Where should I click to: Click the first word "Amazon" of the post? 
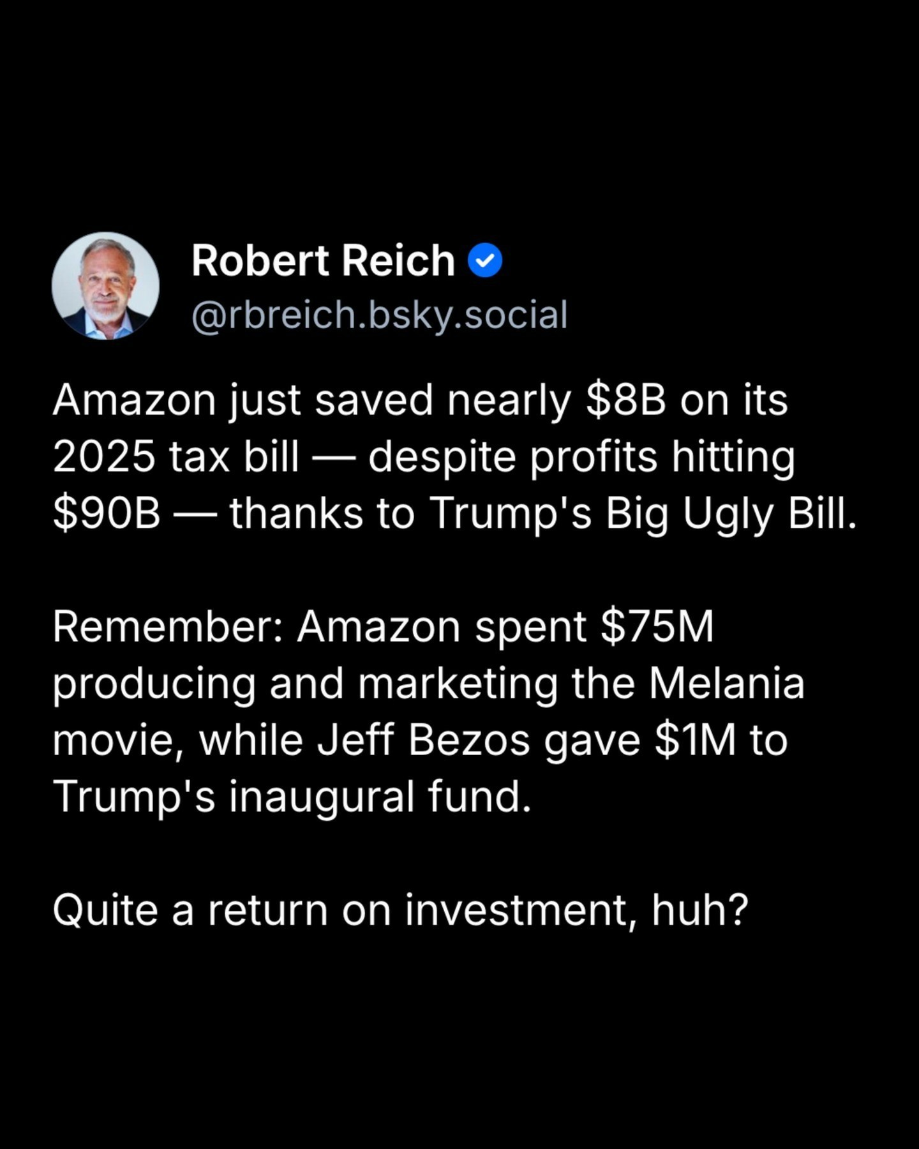tap(134, 401)
